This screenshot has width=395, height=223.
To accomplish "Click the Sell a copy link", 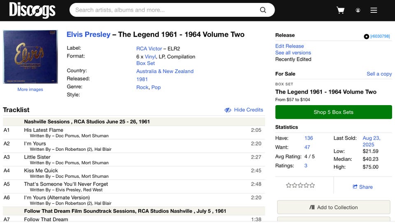I will click(x=379, y=74).
